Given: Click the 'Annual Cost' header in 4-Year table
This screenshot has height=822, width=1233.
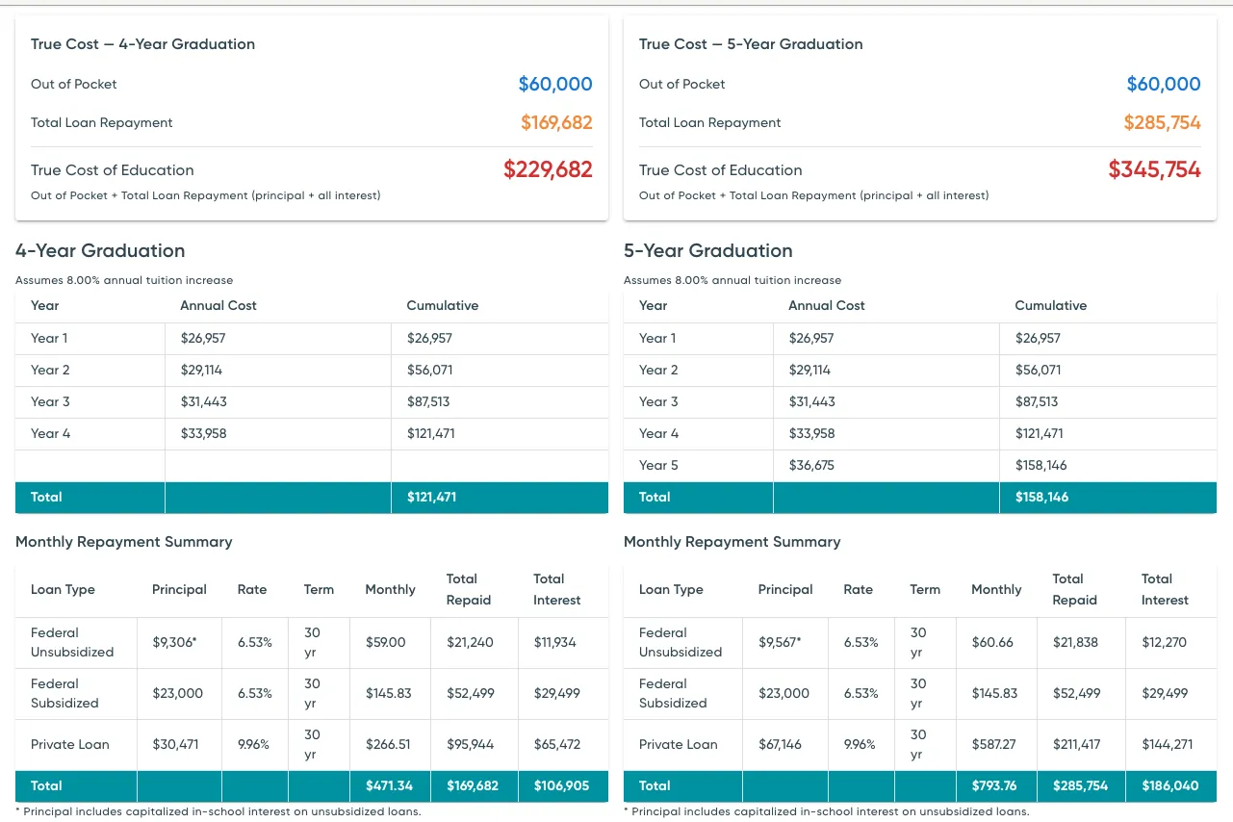Looking at the screenshot, I should click(218, 306).
